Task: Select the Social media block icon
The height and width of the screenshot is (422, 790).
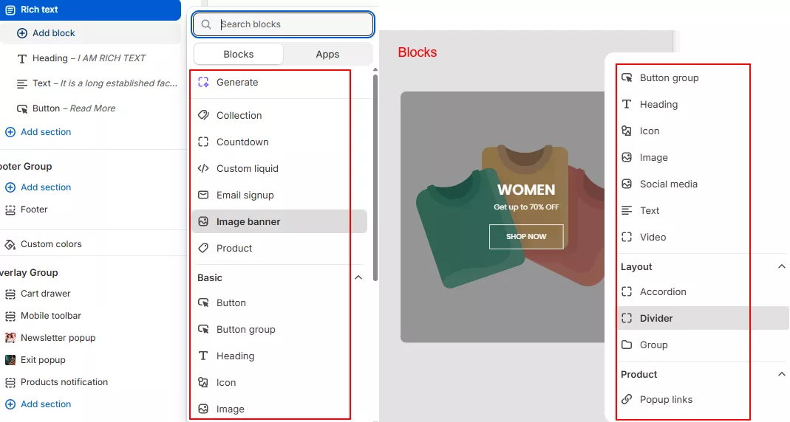Action: pos(627,184)
